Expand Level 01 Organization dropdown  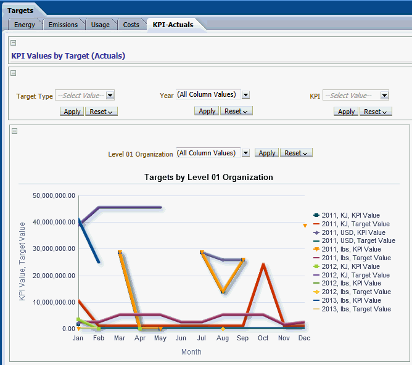245,153
